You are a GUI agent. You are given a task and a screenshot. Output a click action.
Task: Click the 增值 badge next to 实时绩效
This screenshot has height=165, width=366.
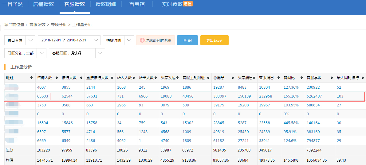click(x=188, y=4)
